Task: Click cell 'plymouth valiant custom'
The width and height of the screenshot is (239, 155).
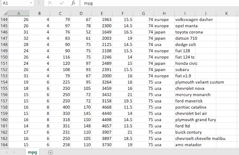Action: [199, 82]
